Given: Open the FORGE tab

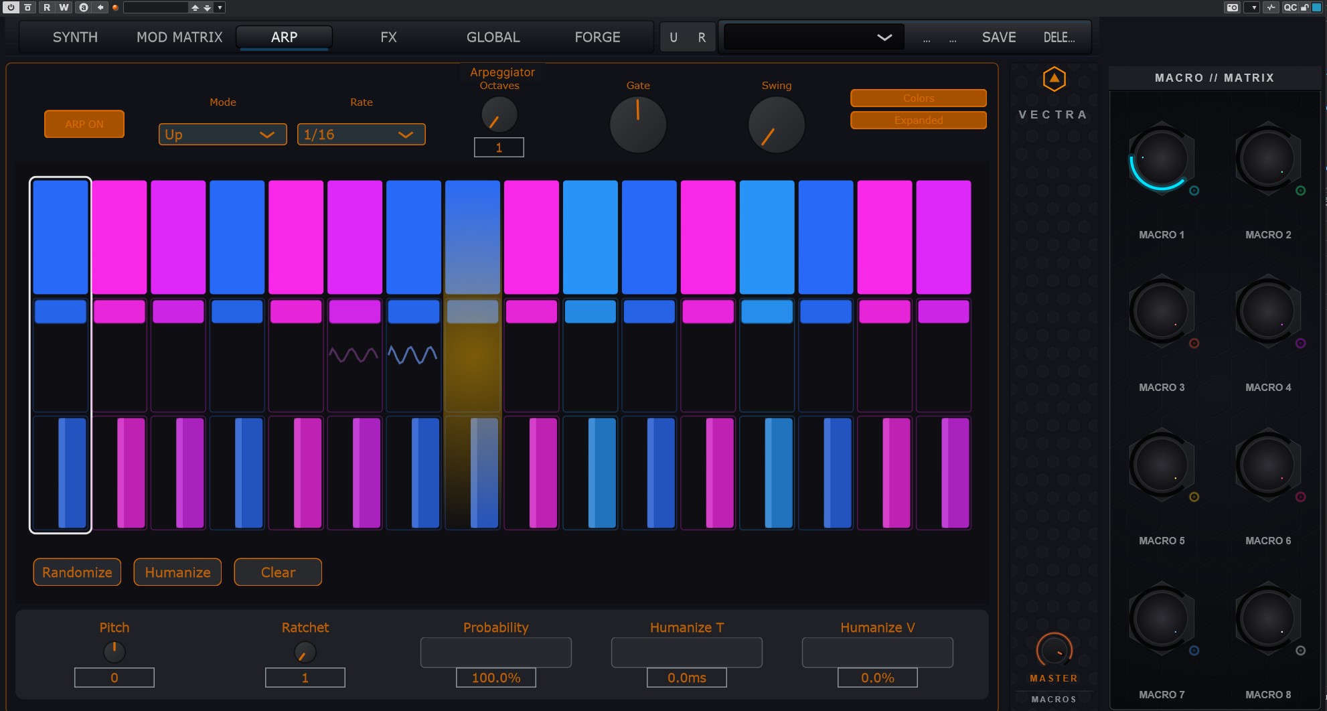Looking at the screenshot, I should tap(597, 37).
